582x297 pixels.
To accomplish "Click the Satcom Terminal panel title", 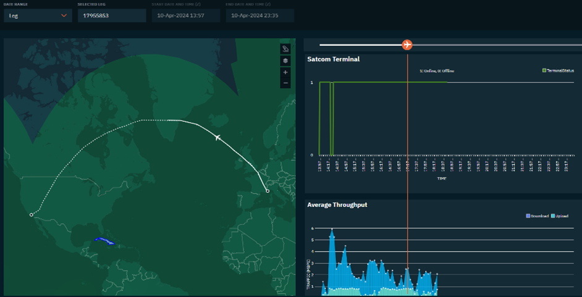I will coord(334,59).
